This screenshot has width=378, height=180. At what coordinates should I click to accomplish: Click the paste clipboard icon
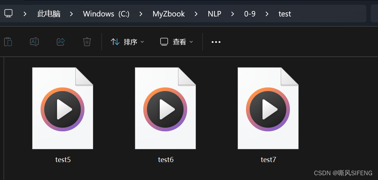(x=8, y=42)
